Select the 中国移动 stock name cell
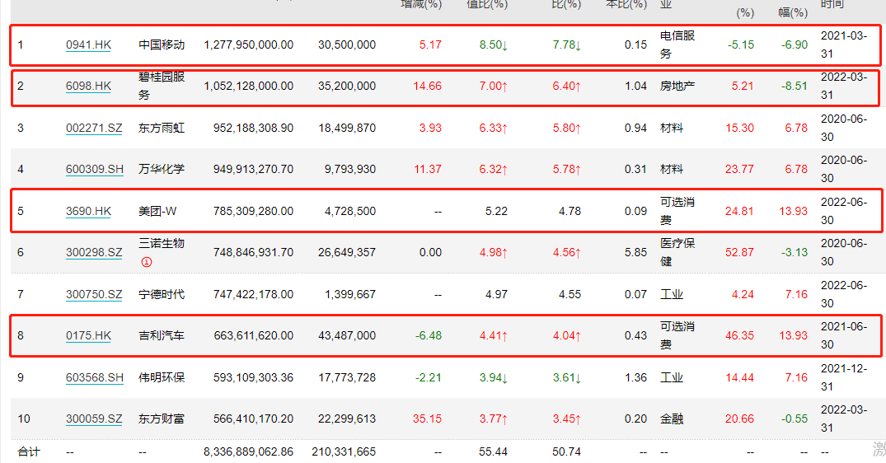The width and height of the screenshot is (886, 463). [161, 45]
